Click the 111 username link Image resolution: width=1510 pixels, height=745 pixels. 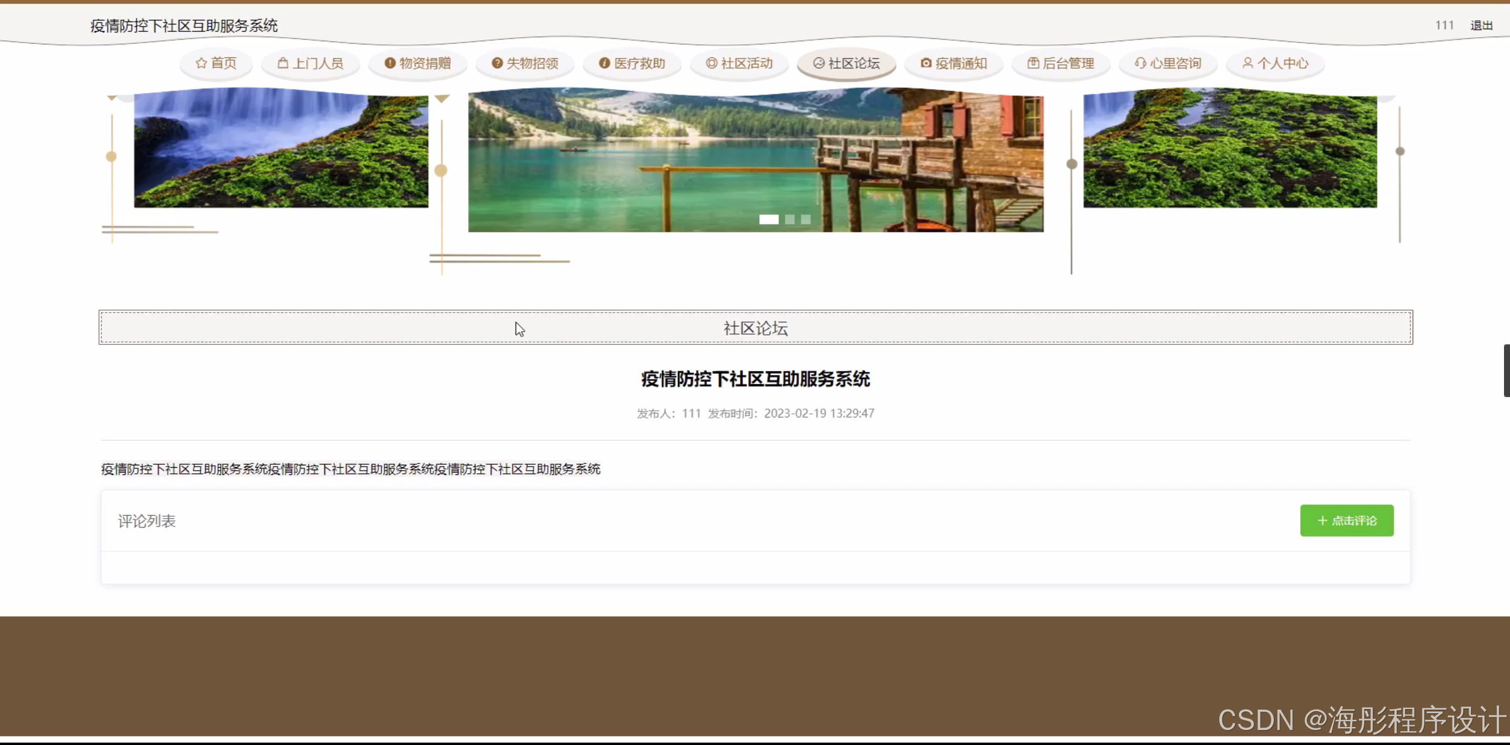click(1444, 26)
